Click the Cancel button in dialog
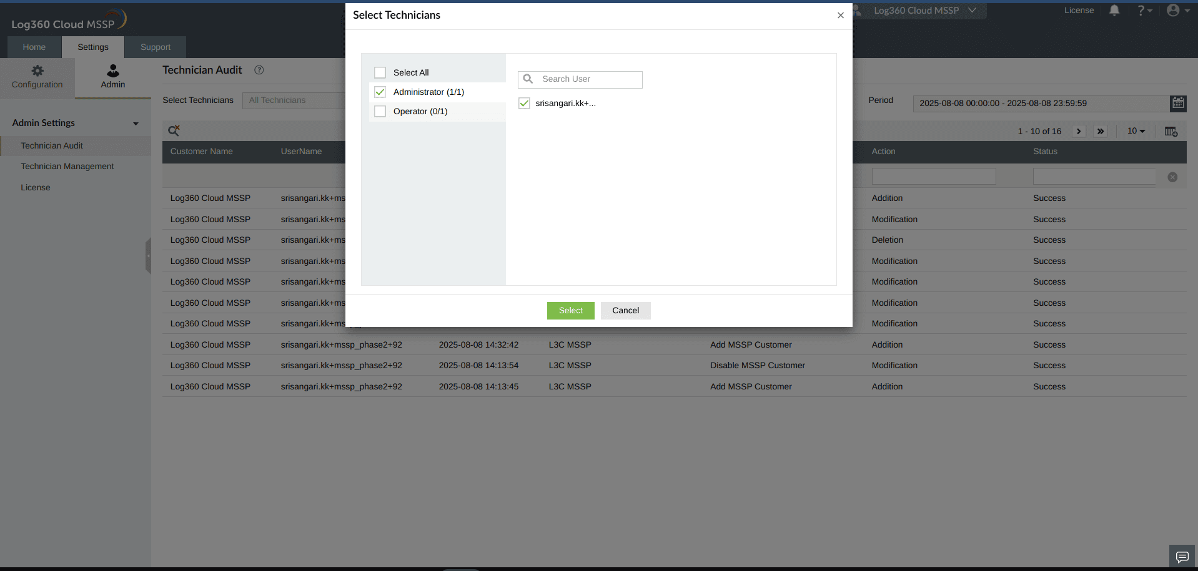 point(626,311)
